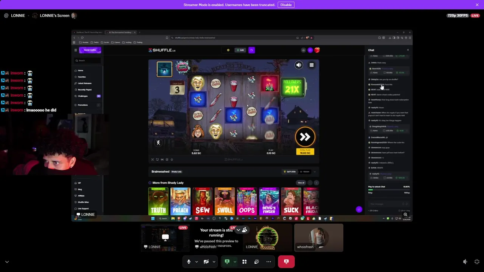Click the Social Casino button
The image size is (484, 272).
tap(90, 50)
